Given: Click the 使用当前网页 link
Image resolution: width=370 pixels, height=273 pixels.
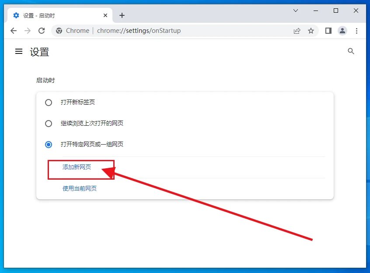Looking at the screenshot, I should (80, 188).
